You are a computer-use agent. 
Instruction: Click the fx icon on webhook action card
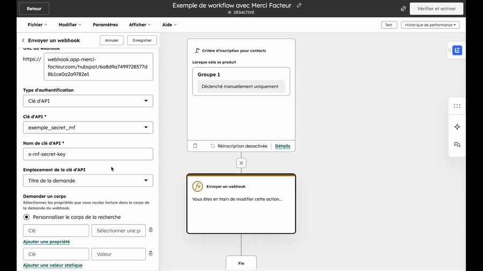coord(197,186)
